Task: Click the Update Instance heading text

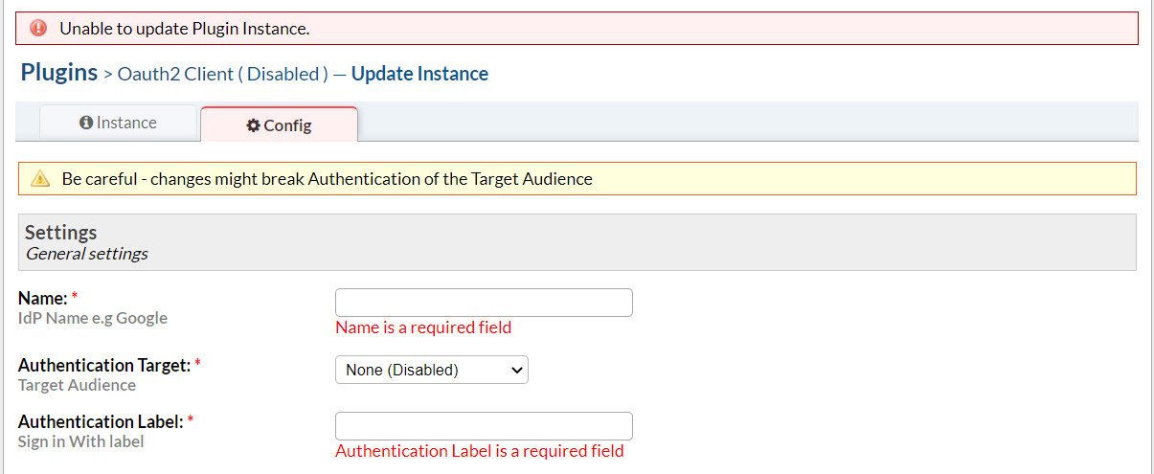Action: (x=419, y=74)
